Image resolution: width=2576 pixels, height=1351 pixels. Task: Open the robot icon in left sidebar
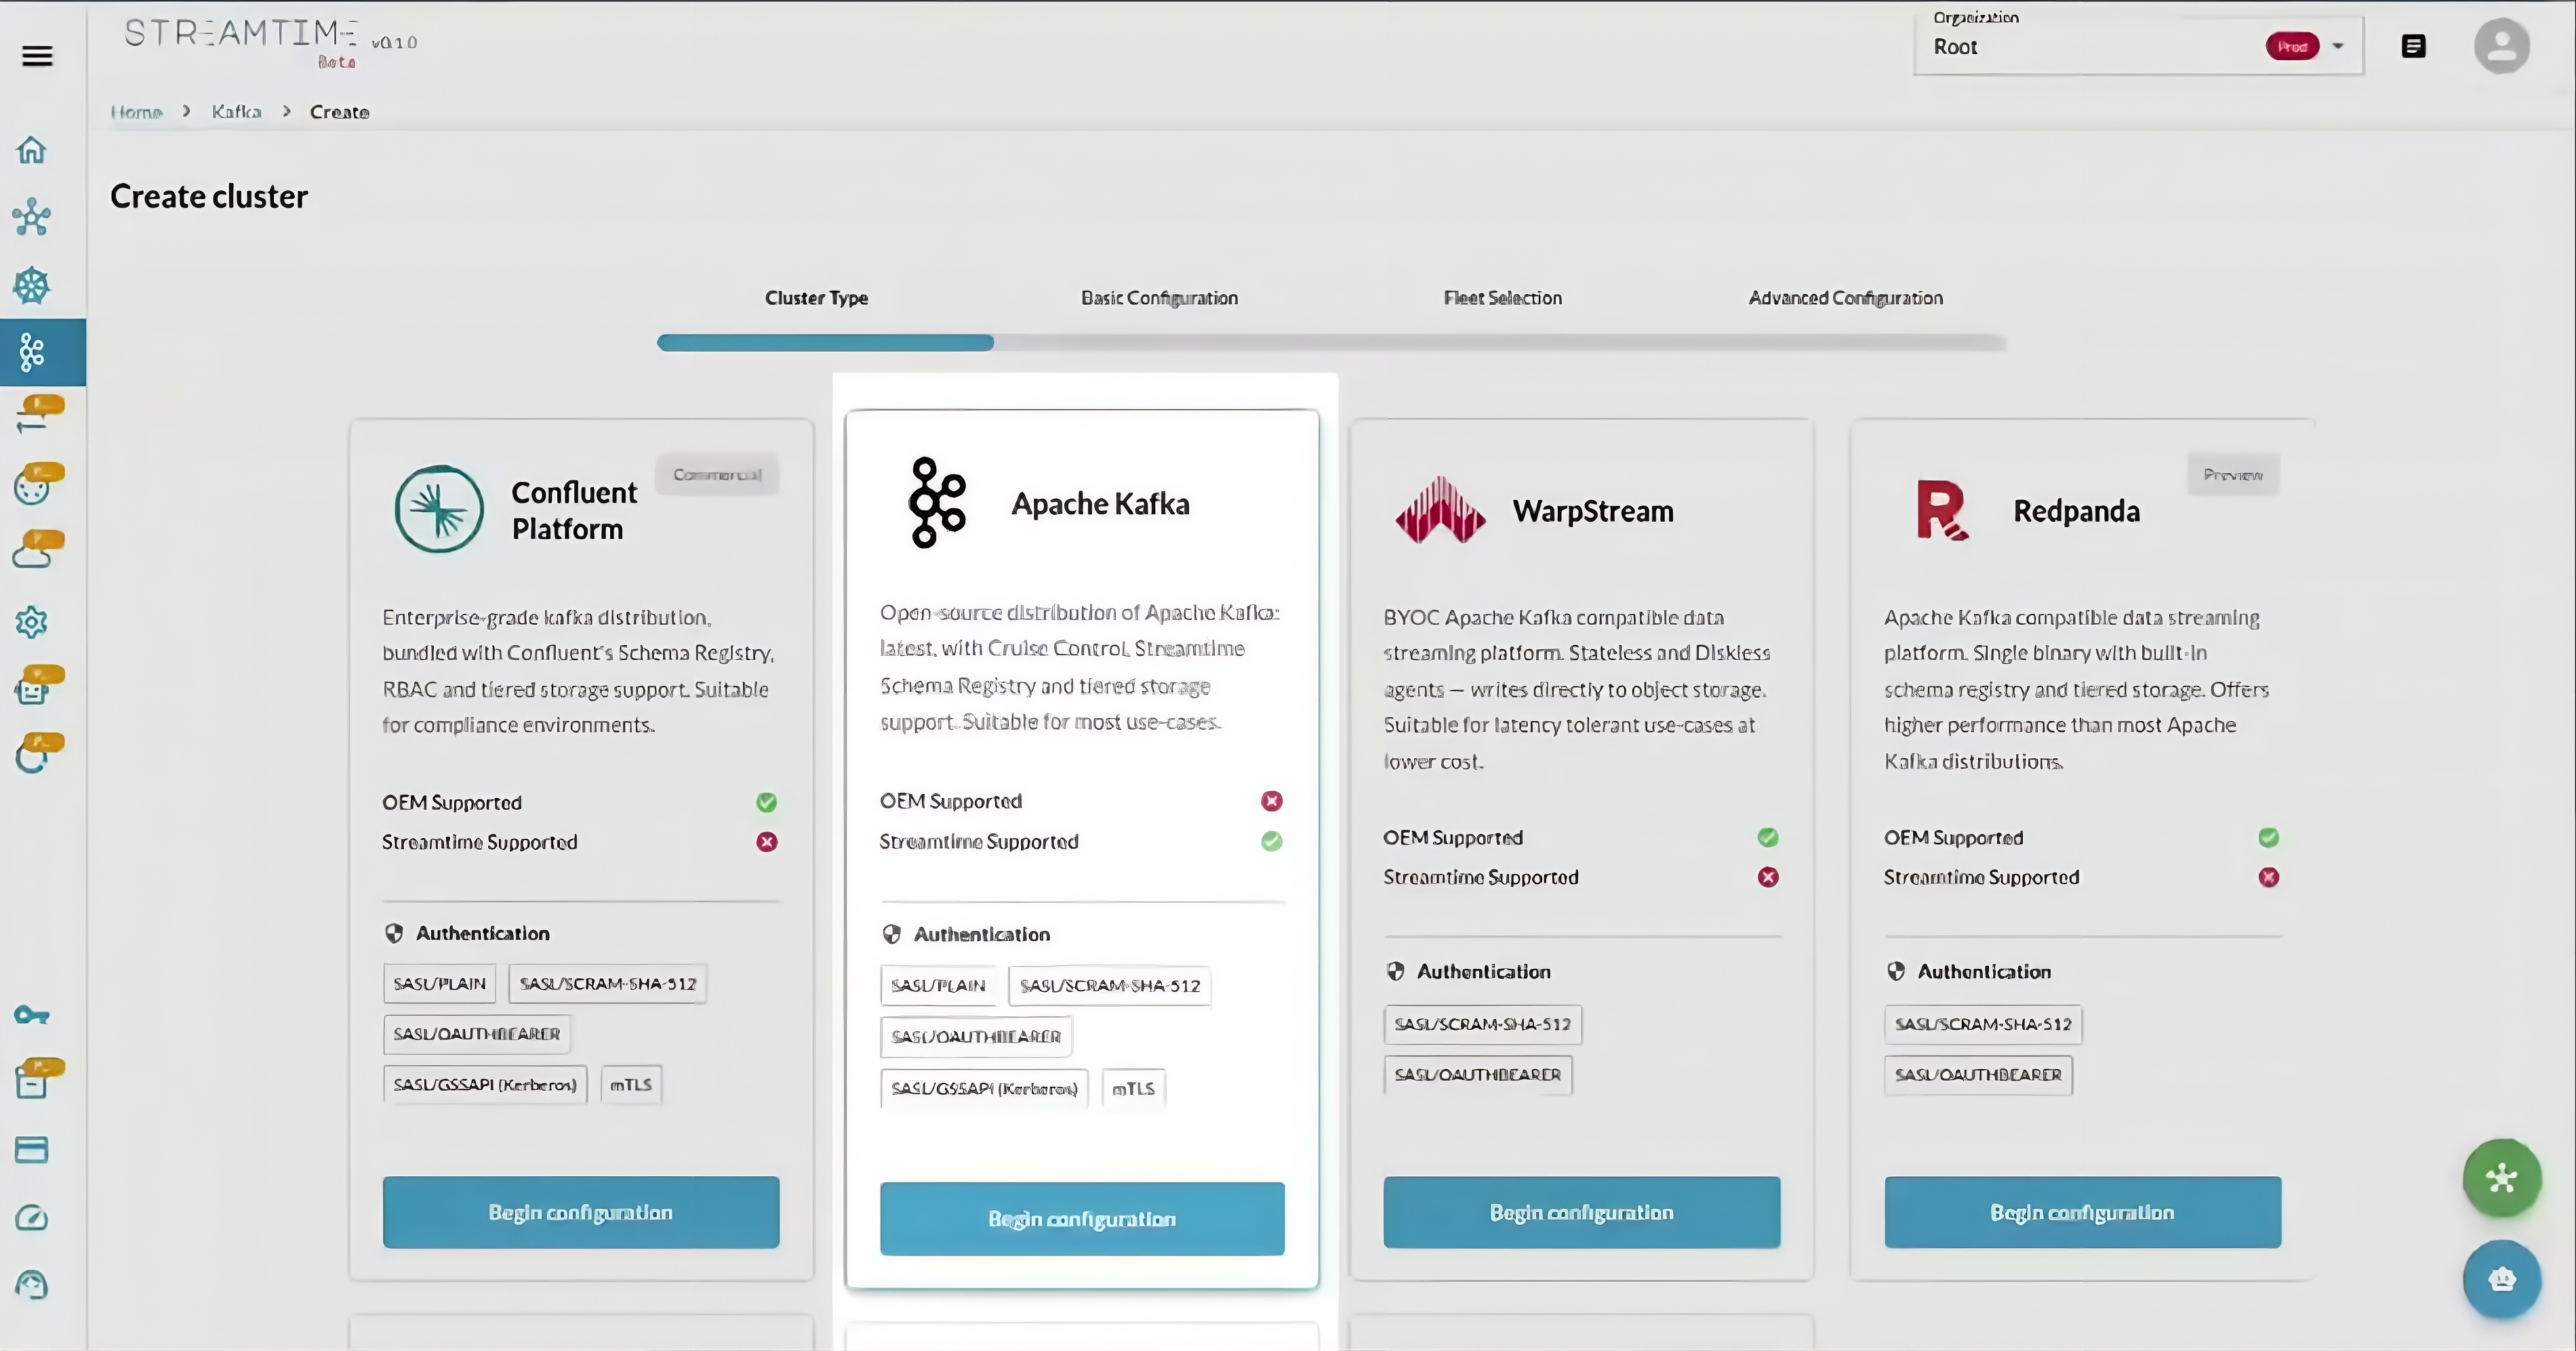point(39,686)
